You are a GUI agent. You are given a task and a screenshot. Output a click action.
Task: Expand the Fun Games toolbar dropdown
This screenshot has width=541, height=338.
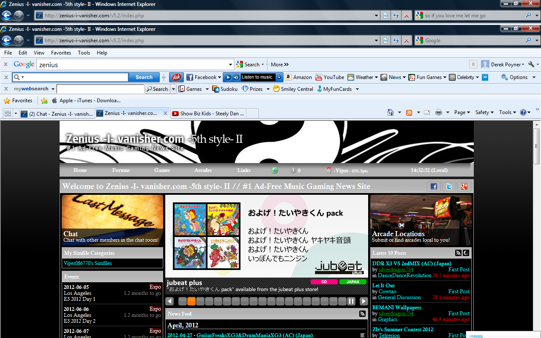pyautogui.click(x=445, y=77)
